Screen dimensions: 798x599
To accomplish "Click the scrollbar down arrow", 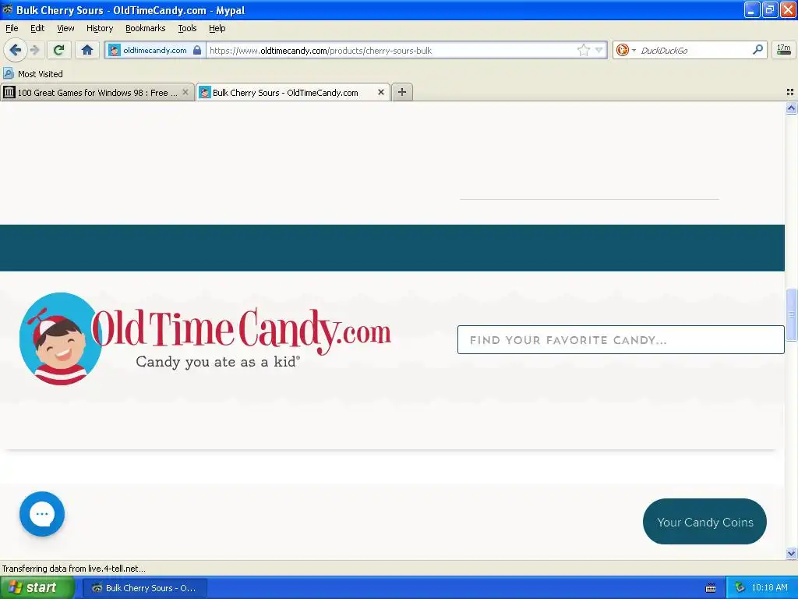I will tap(791, 553).
